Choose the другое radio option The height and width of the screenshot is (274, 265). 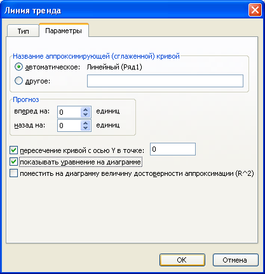[x=18, y=81]
